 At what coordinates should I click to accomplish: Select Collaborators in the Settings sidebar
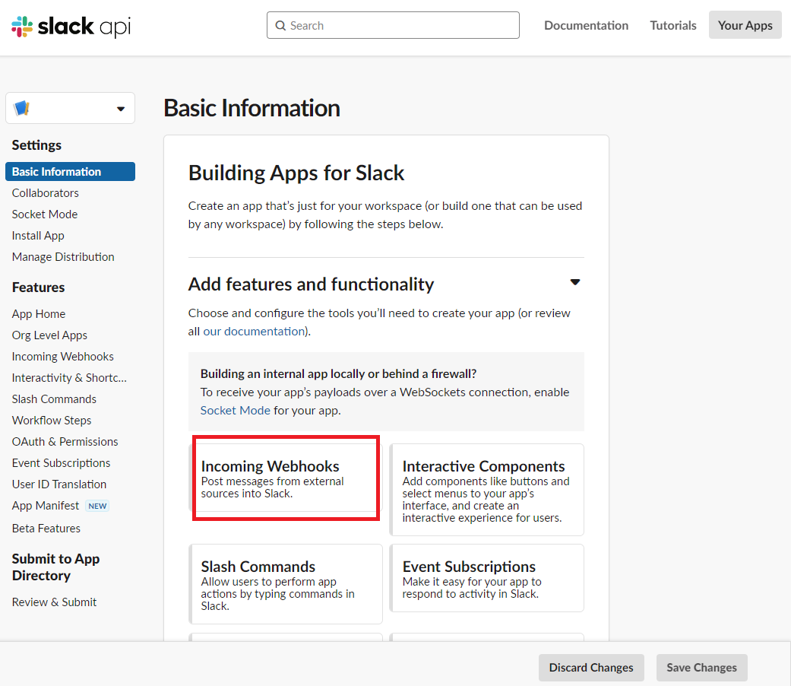[46, 193]
